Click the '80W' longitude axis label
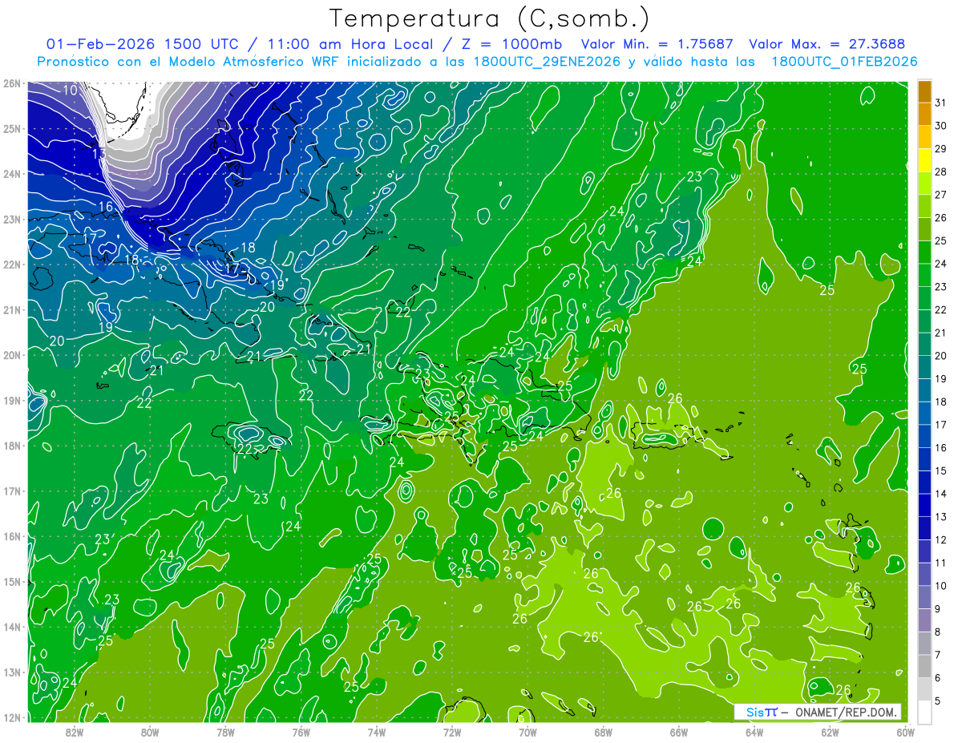 point(150,732)
